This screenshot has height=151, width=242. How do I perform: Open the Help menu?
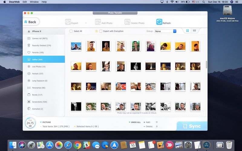point(44,2)
